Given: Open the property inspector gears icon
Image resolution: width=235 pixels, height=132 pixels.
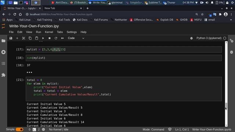Looking at the screenshot, I should click(x=232, y=41).
